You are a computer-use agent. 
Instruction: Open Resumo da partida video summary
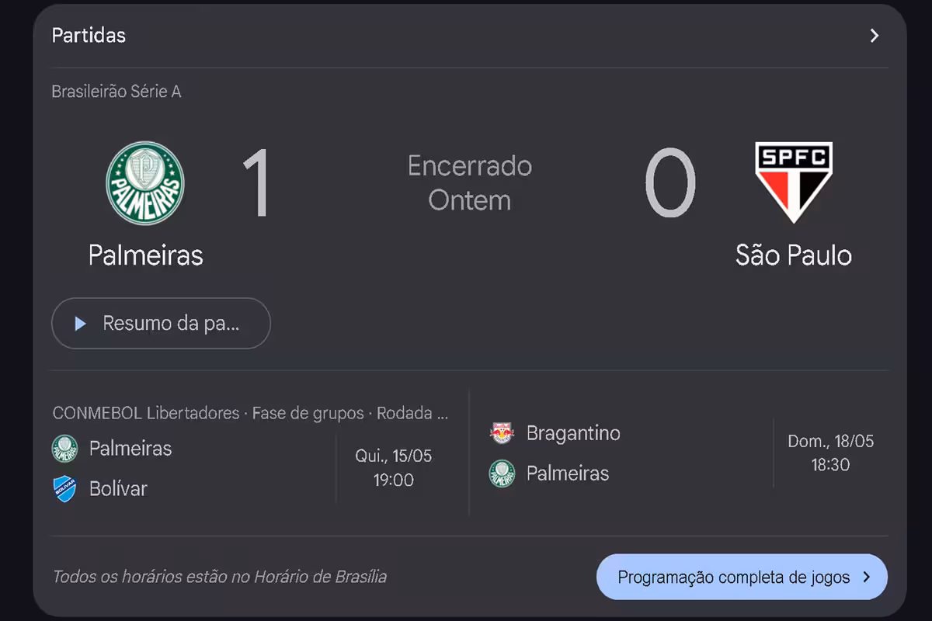pyautogui.click(x=161, y=324)
